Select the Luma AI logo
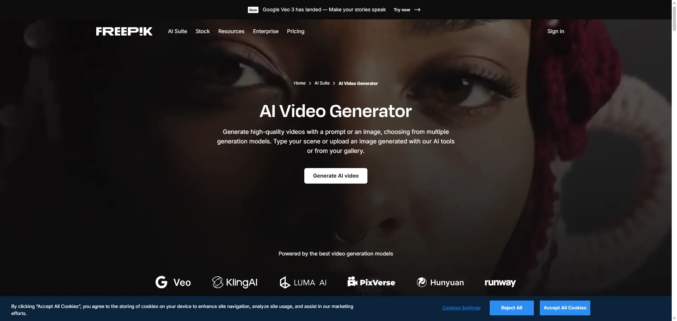The image size is (677, 321). click(x=303, y=282)
